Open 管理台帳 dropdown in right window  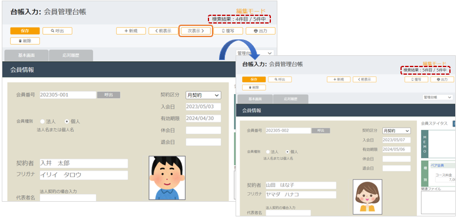[438, 97]
